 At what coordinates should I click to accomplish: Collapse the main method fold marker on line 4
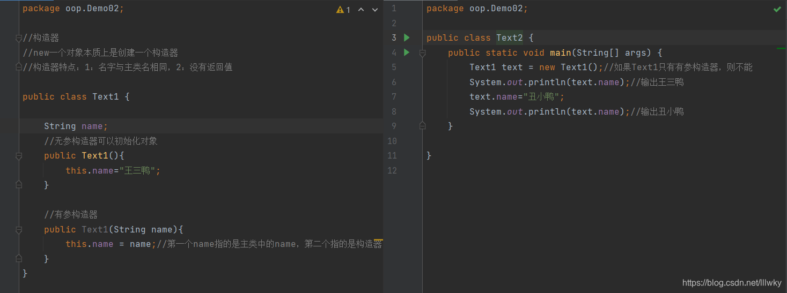click(x=422, y=53)
